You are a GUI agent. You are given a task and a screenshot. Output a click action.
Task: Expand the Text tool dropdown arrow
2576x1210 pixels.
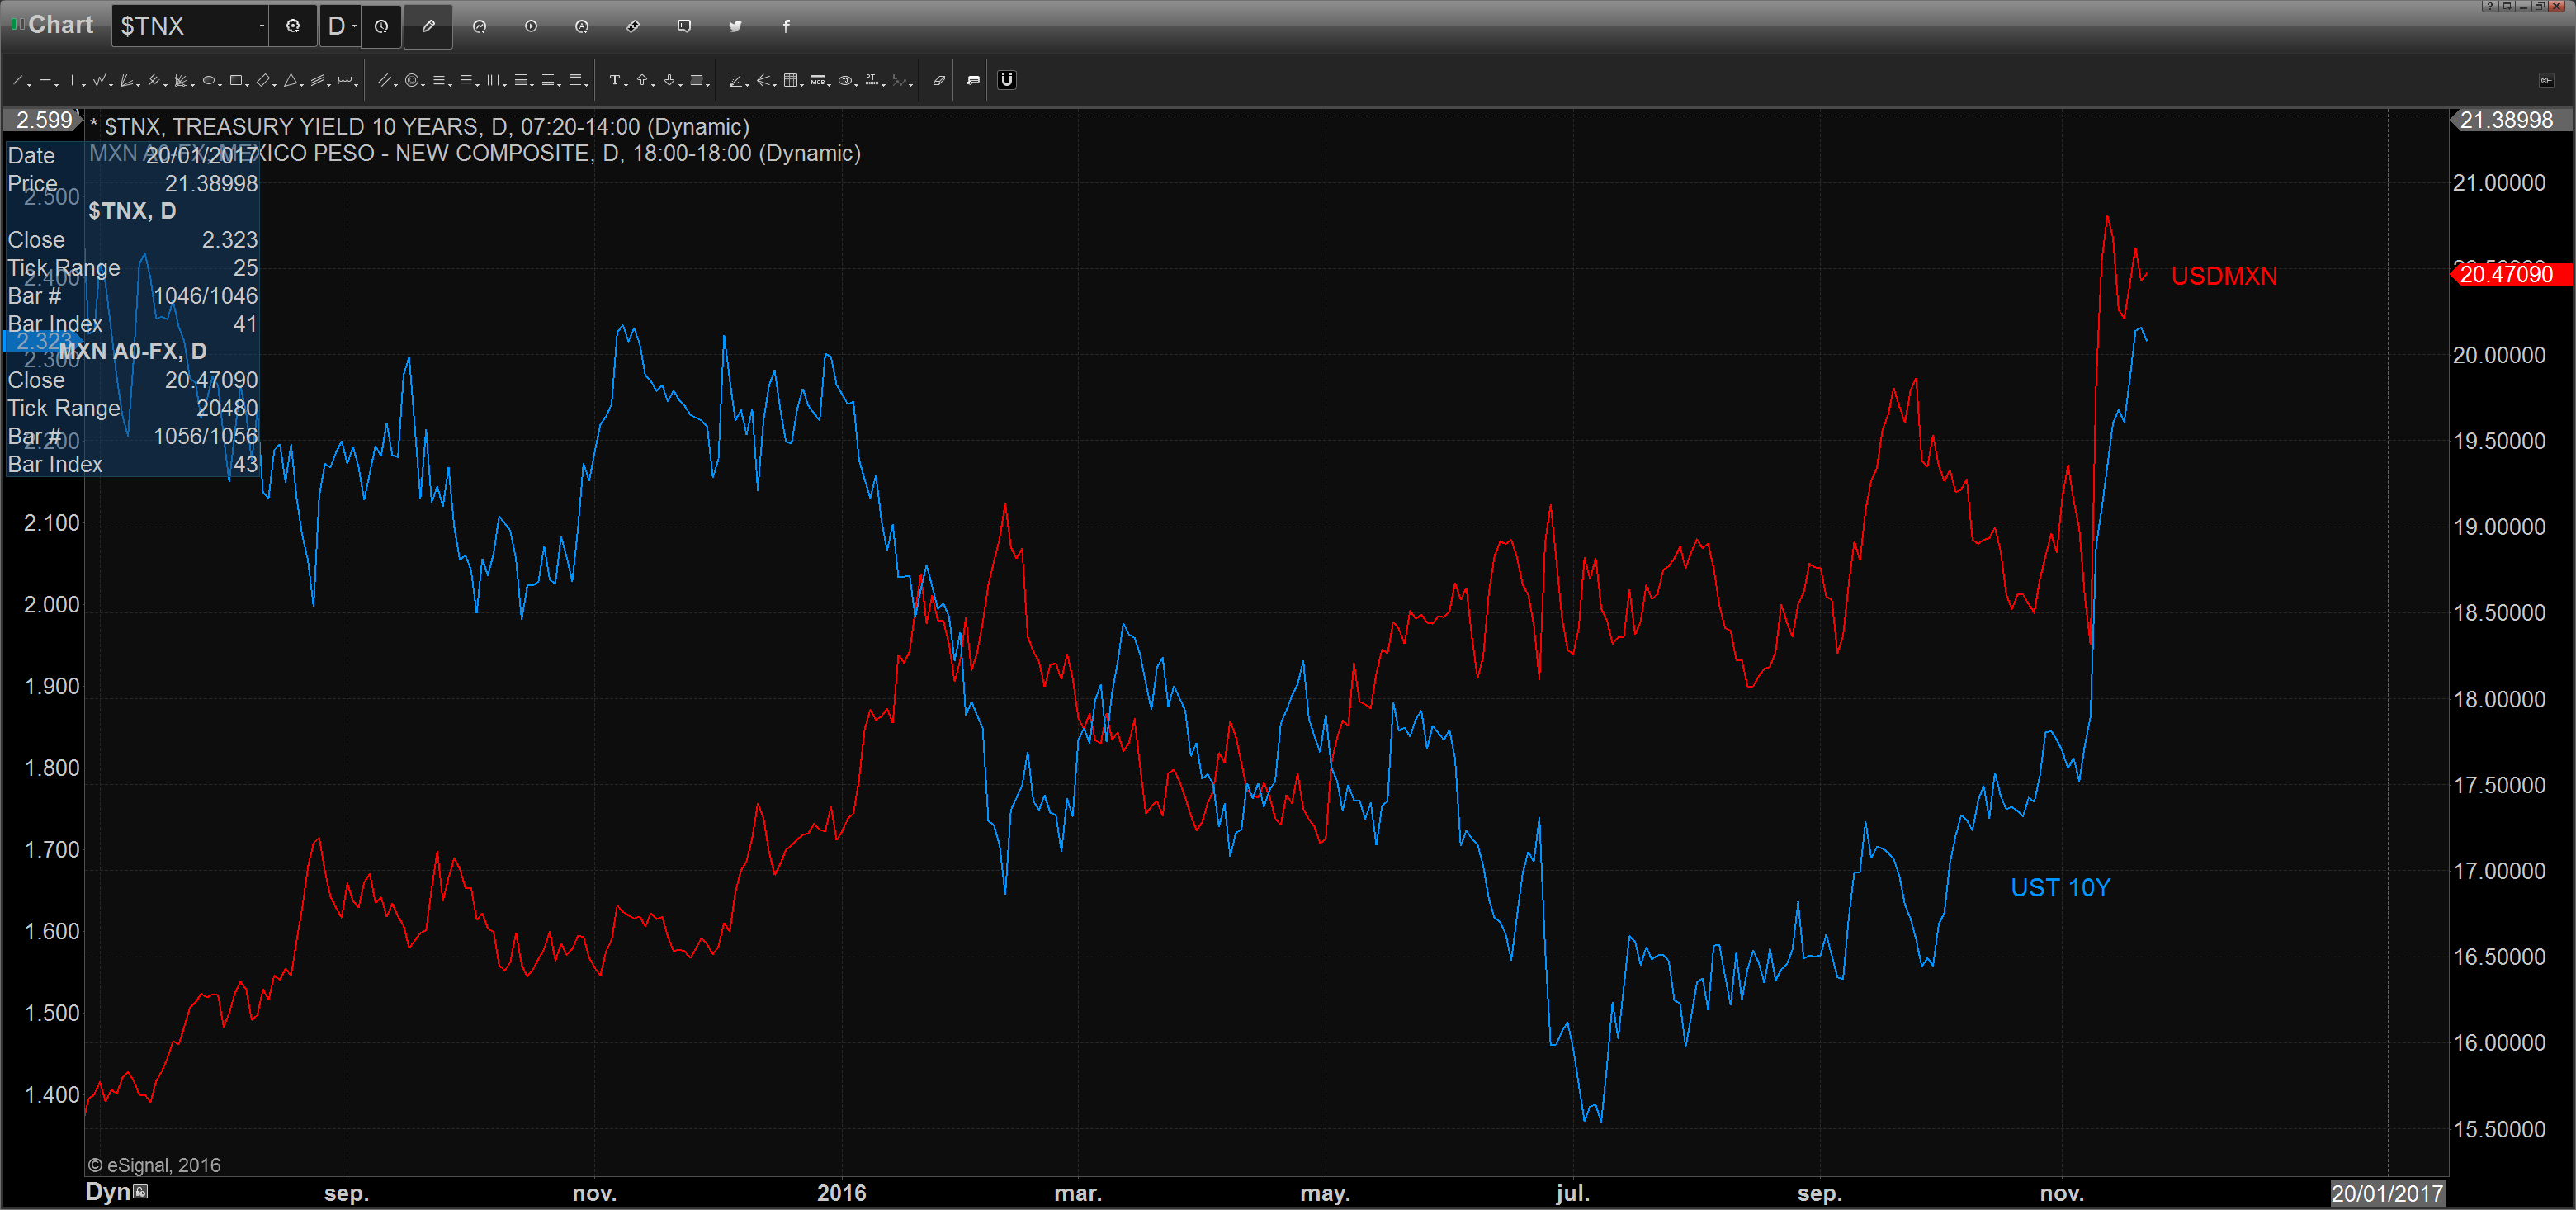click(627, 85)
